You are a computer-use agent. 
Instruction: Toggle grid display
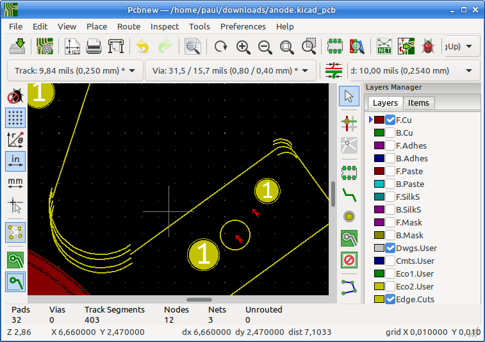[15, 118]
